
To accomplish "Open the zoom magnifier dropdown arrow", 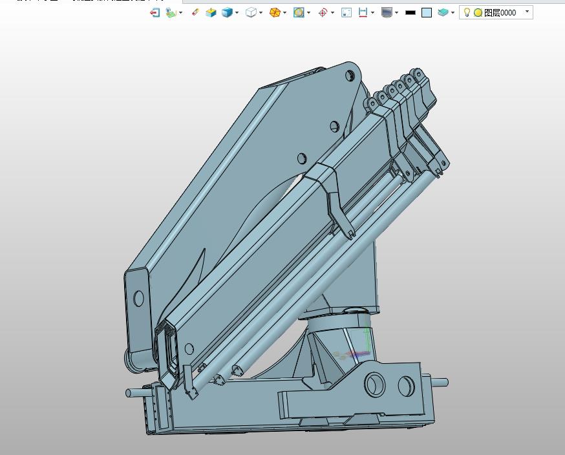I will pos(308,13).
